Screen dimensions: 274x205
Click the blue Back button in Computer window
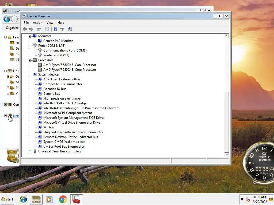(x=7, y=19)
